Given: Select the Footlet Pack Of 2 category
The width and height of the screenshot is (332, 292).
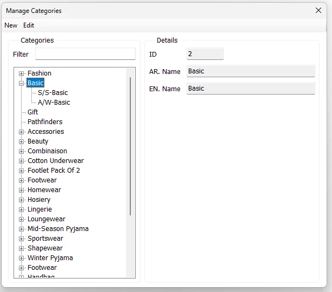Looking at the screenshot, I should [x=54, y=171].
